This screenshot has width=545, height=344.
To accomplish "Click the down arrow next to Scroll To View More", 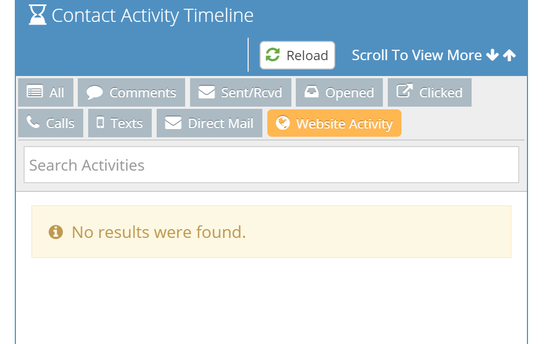I will click(x=492, y=55).
